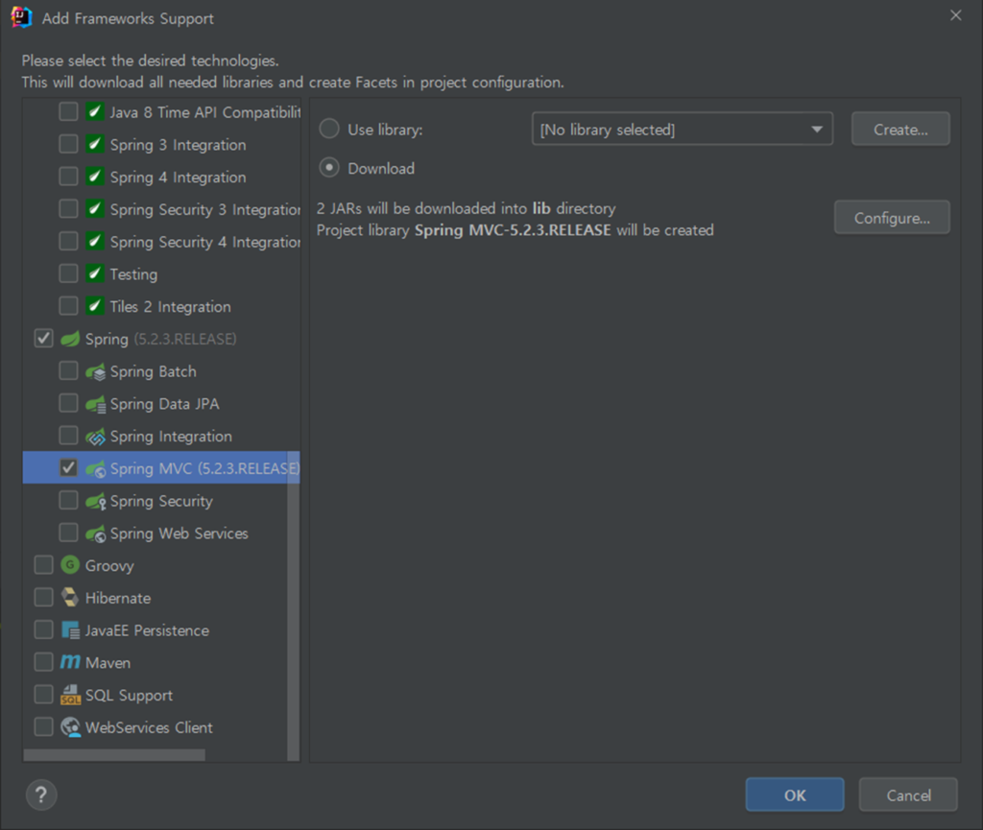The height and width of the screenshot is (830, 983).
Task: Click the Groovy icon in the technologies list
Action: click(70, 565)
